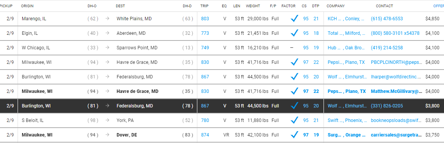Open trip 803 mileage link
The image size is (444, 143).
(x=205, y=19)
